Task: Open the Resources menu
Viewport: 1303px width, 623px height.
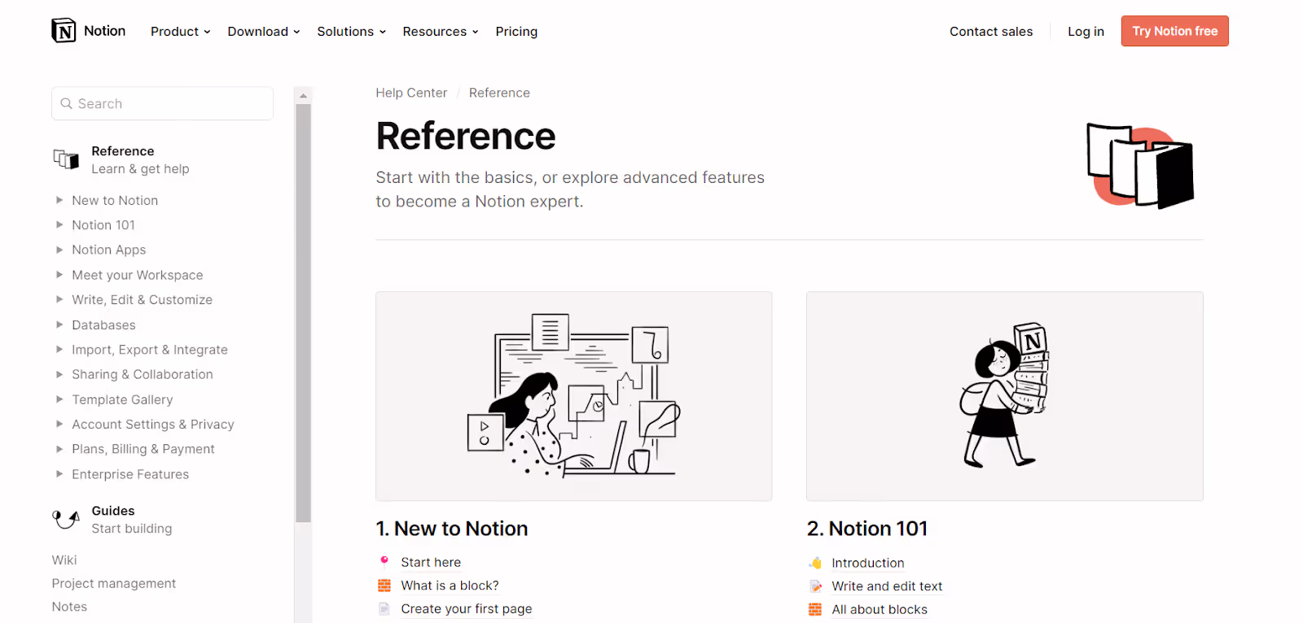Action: [x=441, y=32]
